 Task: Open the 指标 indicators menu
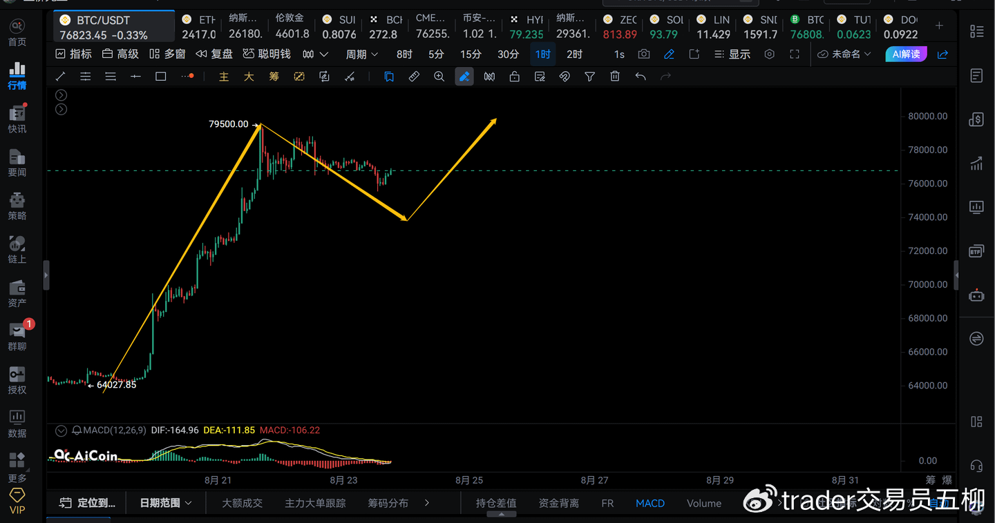coord(73,54)
